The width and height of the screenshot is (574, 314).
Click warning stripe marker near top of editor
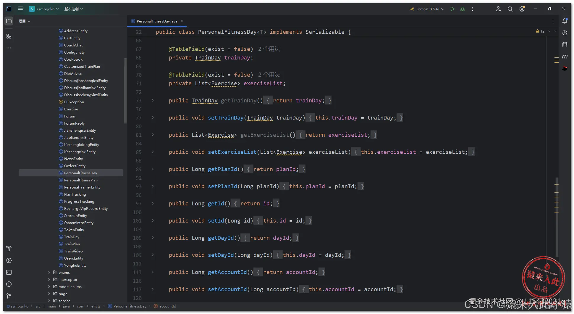556,57
